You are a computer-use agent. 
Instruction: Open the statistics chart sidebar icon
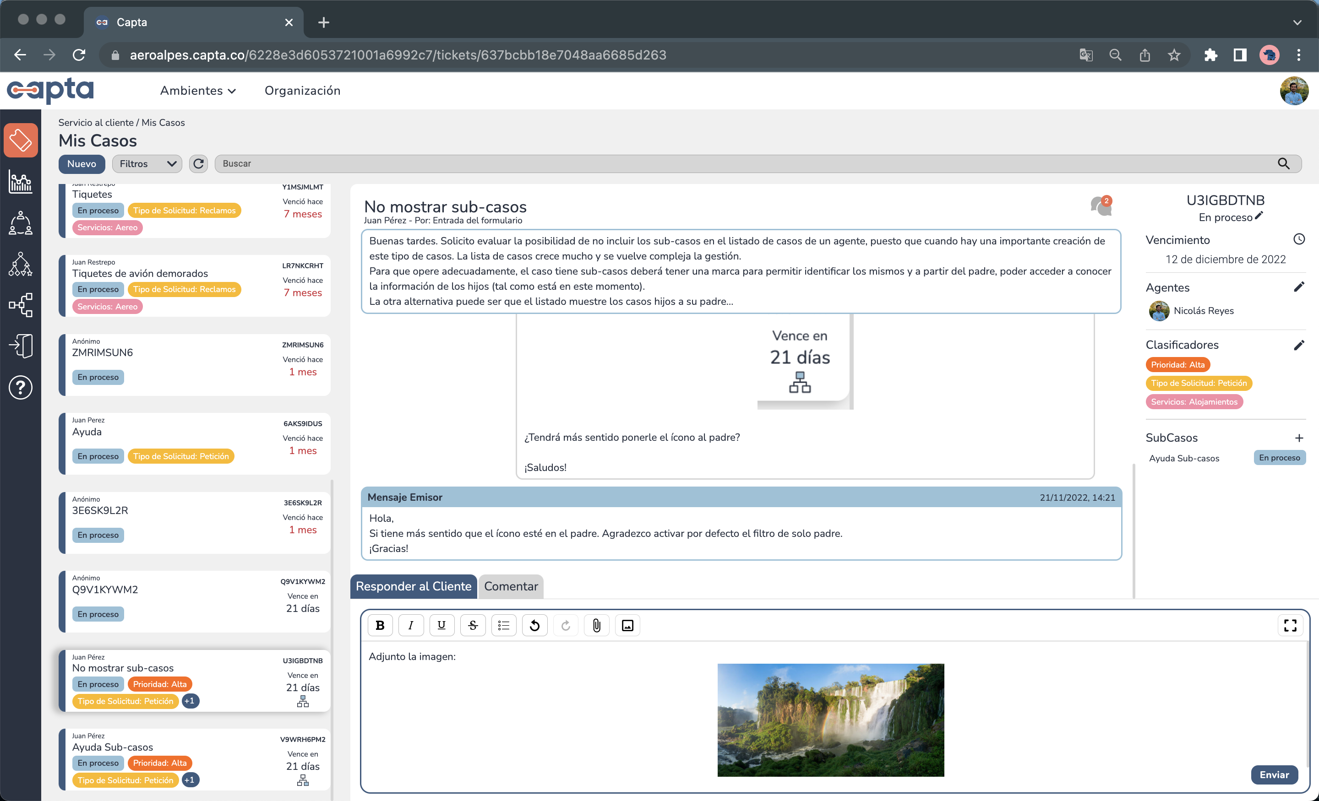point(20,183)
